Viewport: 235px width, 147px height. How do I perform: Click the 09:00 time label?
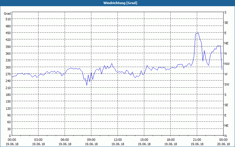(91, 140)
